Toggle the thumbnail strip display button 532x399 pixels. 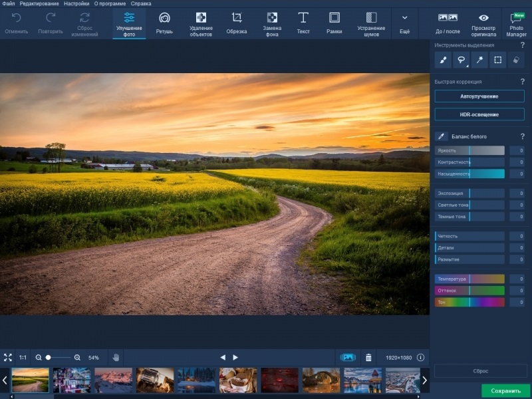[348, 357]
